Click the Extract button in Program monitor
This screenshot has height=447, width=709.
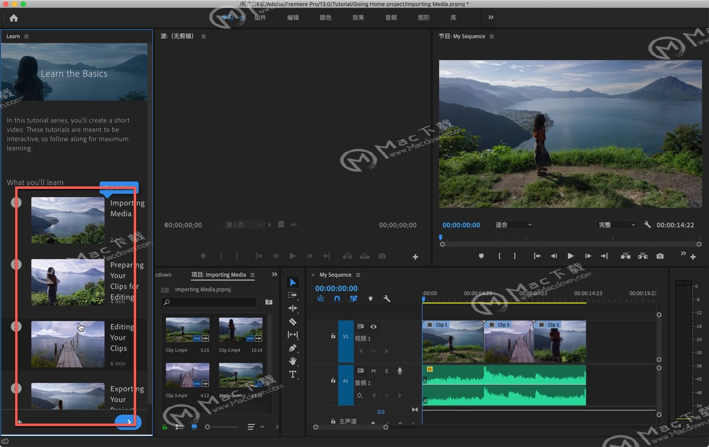pos(643,256)
